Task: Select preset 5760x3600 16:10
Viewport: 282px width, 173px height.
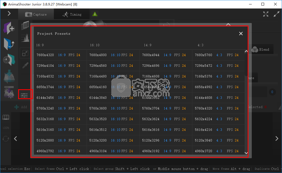Action: (113, 108)
